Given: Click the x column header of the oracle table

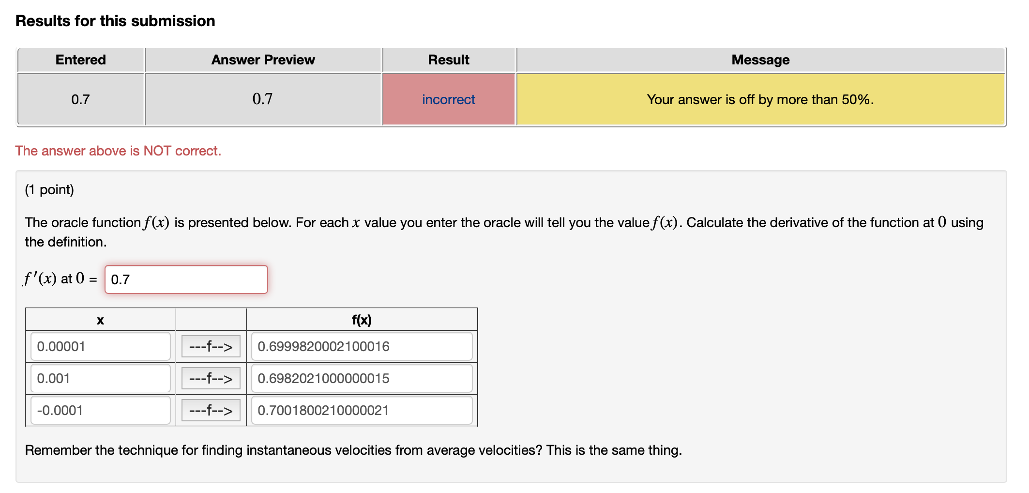Looking at the screenshot, I should click(x=100, y=319).
